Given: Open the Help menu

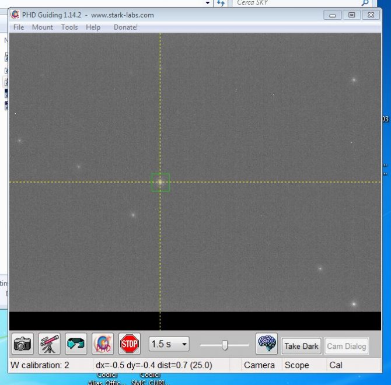Looking at the screenshot, I should pos(93,27).
